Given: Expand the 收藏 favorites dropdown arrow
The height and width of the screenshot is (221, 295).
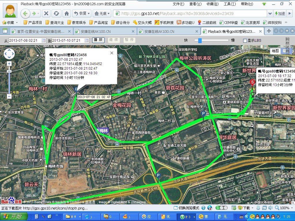Looking at the screenshot, I should [x=17, y=22].
